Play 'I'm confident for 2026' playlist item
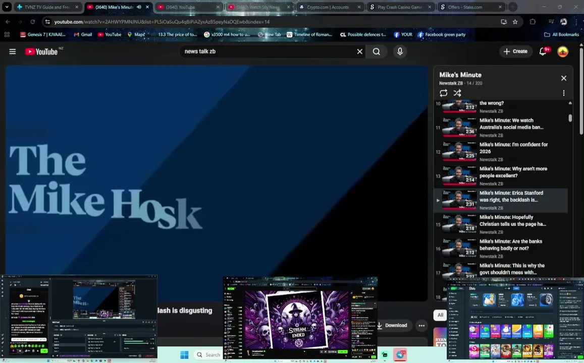Viewport: 584px width, 363px height. pyautogui.click(x=501, y=152)
